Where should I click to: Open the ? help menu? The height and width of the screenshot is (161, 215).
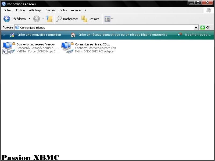tap(86, 10)
